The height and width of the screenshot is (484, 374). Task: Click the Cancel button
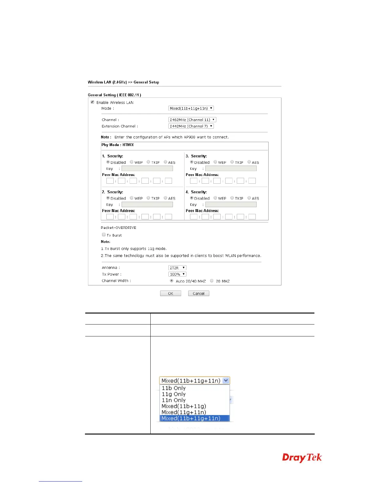[x=199, y=293]
